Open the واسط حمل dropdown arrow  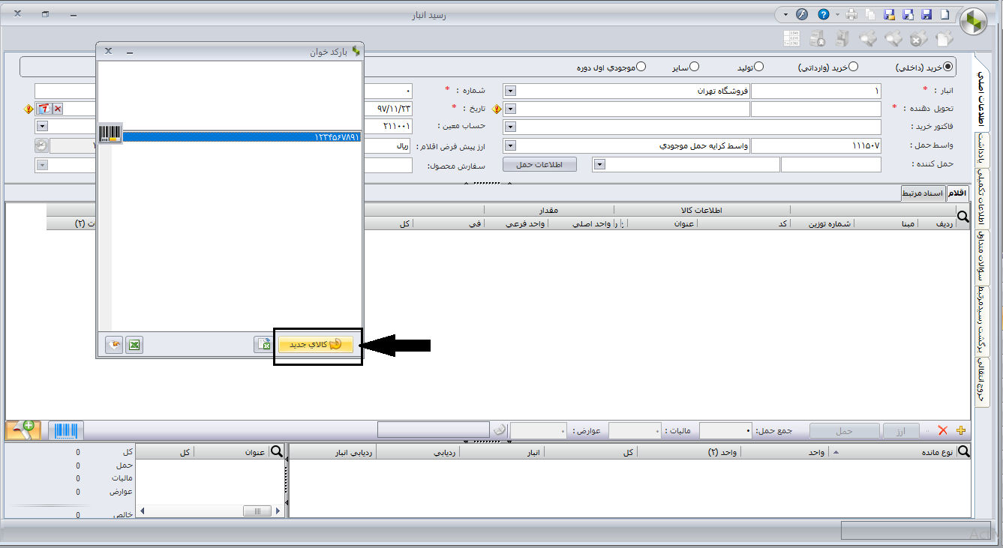point(510,145)
